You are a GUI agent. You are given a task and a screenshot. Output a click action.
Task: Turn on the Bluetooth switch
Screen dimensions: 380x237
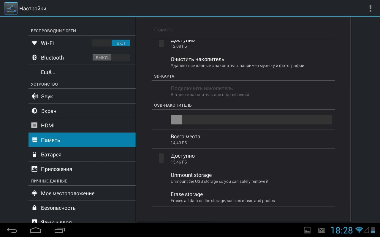[111, 58]
